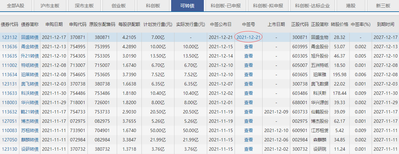This screenshot has height=154, width=399.
Task: Open the 科创板-拟申报 tab
Action: pyautogui.click(x=268, y=6)
